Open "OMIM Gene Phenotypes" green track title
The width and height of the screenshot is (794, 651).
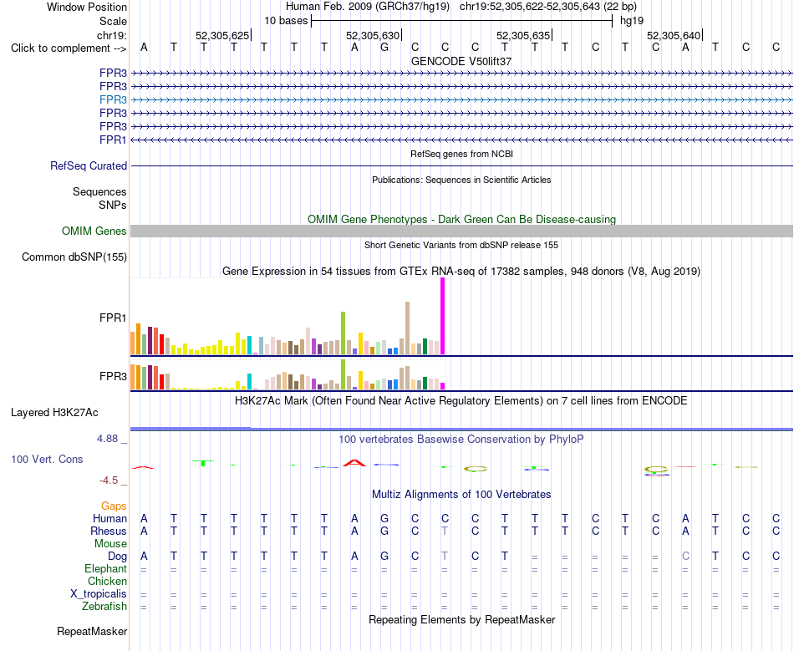tap(461, 219)
